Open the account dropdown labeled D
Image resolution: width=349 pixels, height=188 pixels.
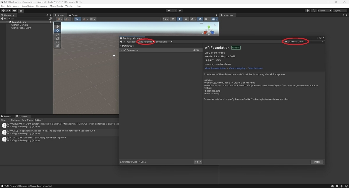6,10
